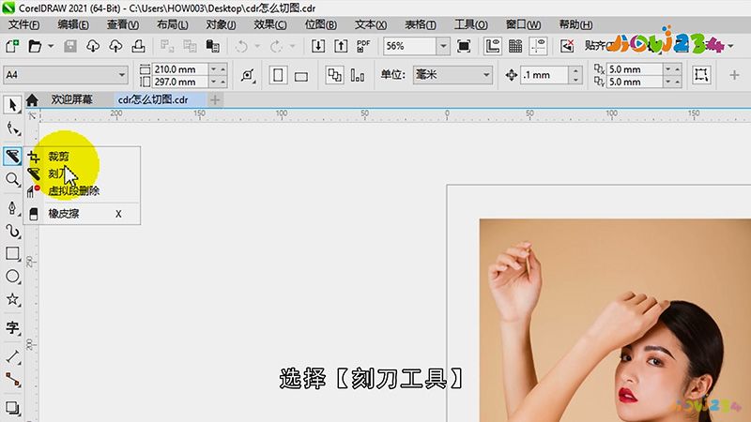Go to Home icon in tab bar
Viewport: 751px width, 422px height.
pos(32,100)
